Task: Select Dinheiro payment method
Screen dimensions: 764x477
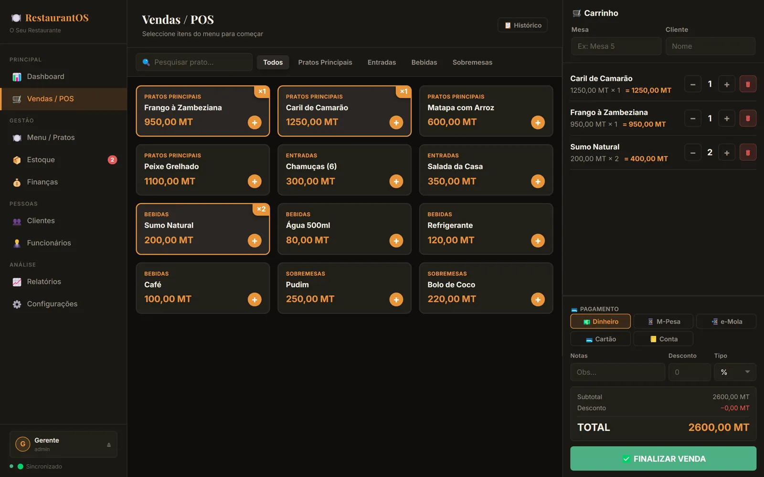Action: click(600, 321)
